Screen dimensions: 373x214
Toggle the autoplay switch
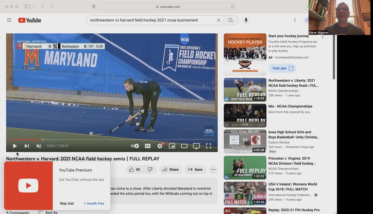(135, 146)
